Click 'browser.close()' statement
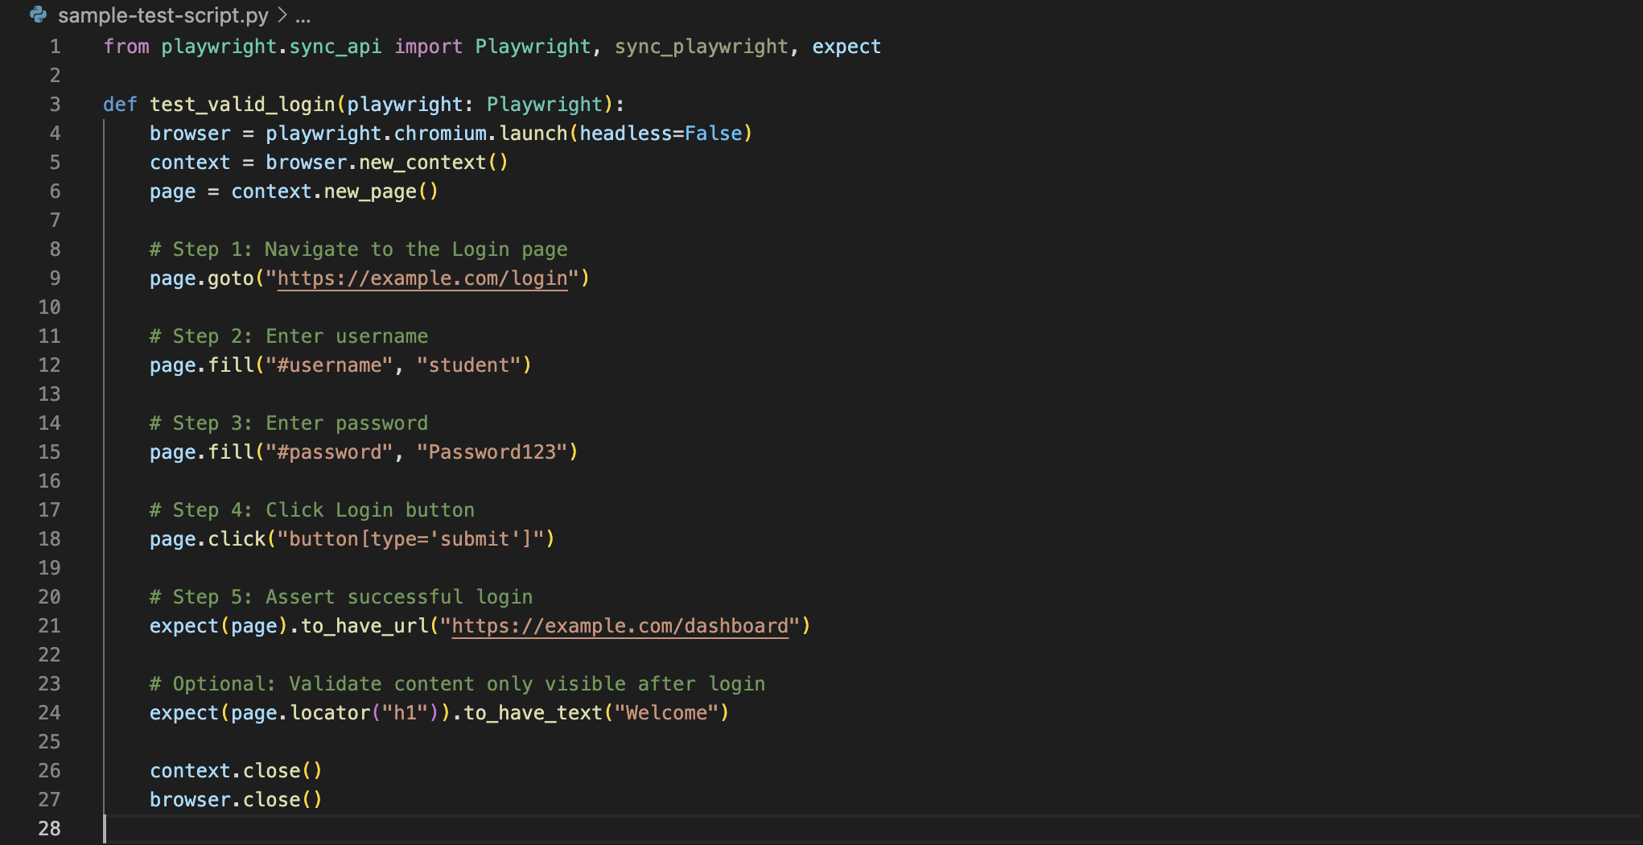The height and width of the screenshot is (845, 1643). pyautogui.click(x=237, y=800)
